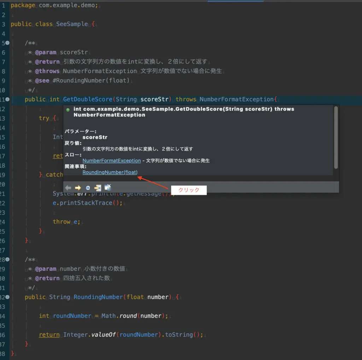Click @throws tag on line 8
Image resolution: width=362 pixels, height=360 pixels.
tap(47, 71)
